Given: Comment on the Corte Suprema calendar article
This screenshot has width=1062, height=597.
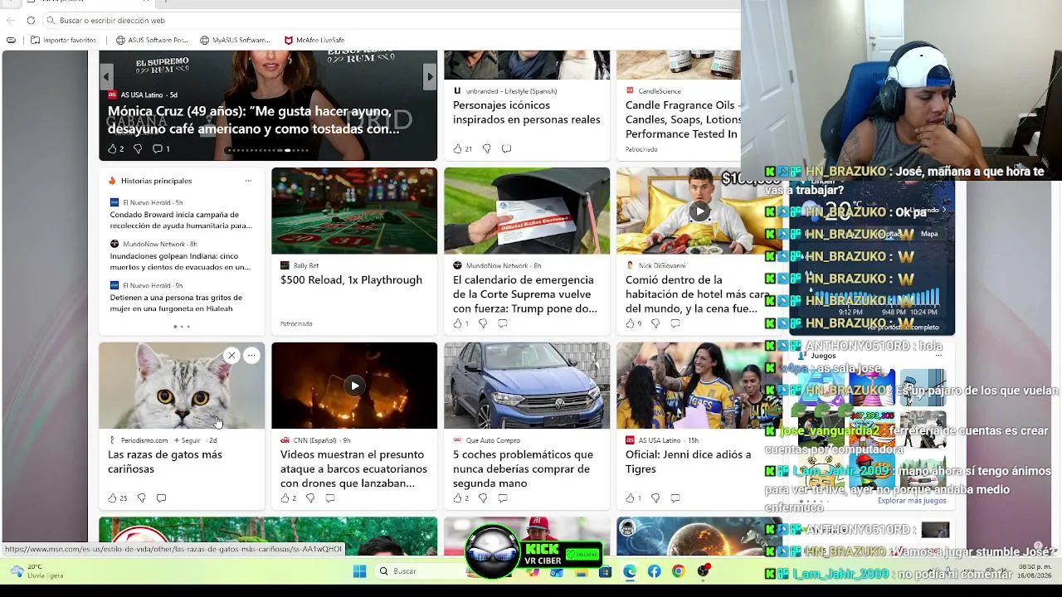Looking at the screenshot, I should [x=503, y=323].
